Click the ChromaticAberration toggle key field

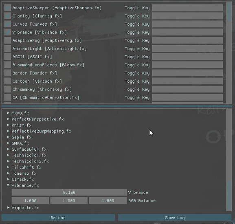[187, 97]
